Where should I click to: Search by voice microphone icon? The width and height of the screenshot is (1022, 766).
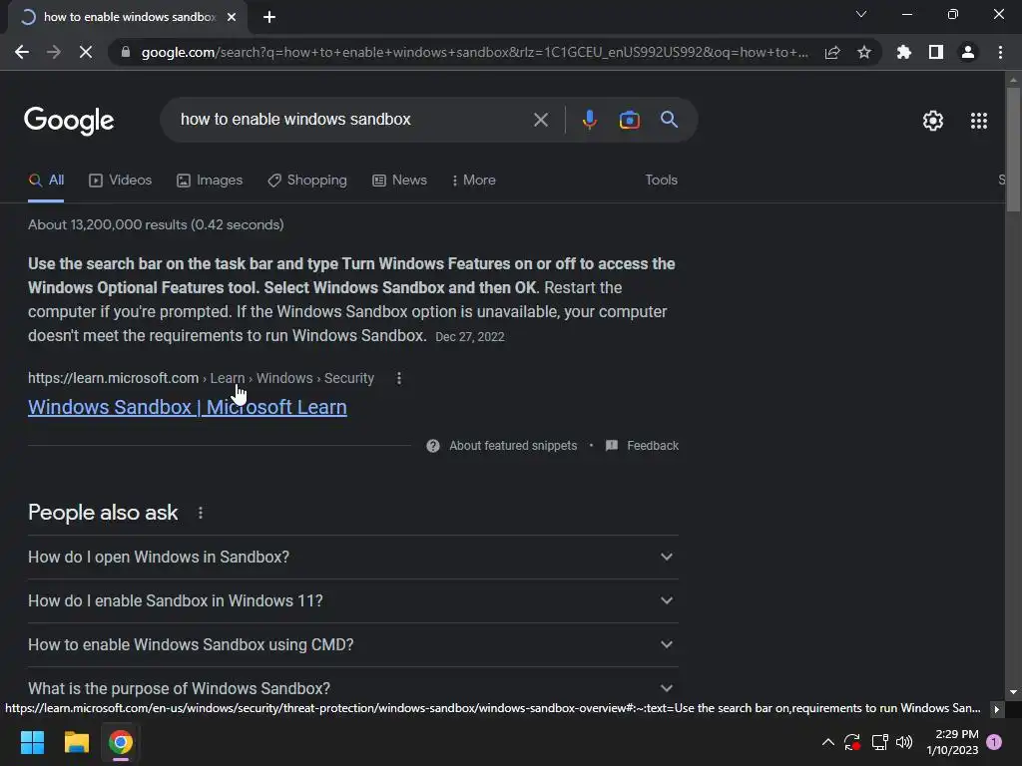pyautogui.click(x=589, y=120)
